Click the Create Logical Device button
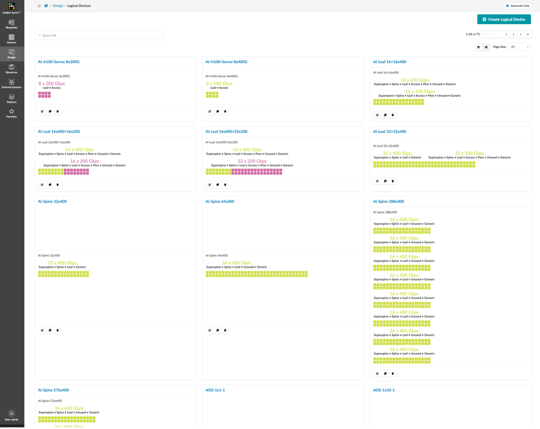Viewport: 540px width, 429px height. [x=504, y=19]
